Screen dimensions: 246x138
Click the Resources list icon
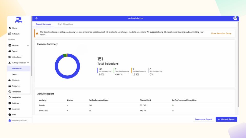(10, 86)
